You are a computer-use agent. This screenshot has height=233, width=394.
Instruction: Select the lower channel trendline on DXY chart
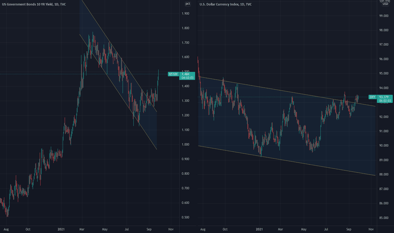[x=287, y=161]
